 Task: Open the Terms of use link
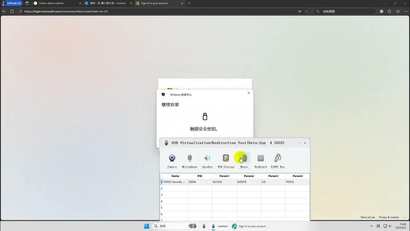[367, 217]
